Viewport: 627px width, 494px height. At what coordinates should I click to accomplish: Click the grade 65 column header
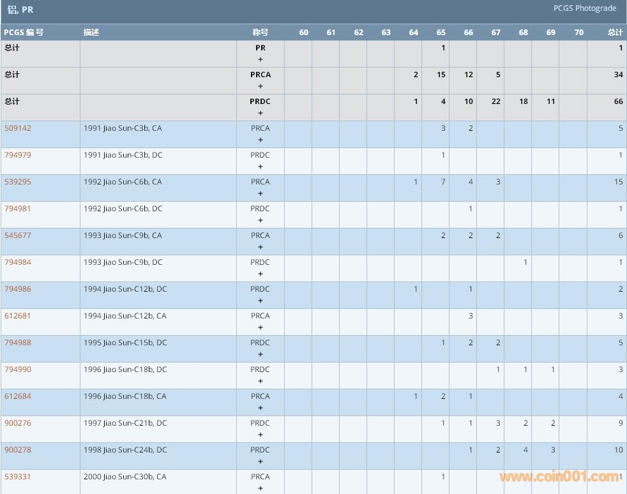tap(441, 33)
